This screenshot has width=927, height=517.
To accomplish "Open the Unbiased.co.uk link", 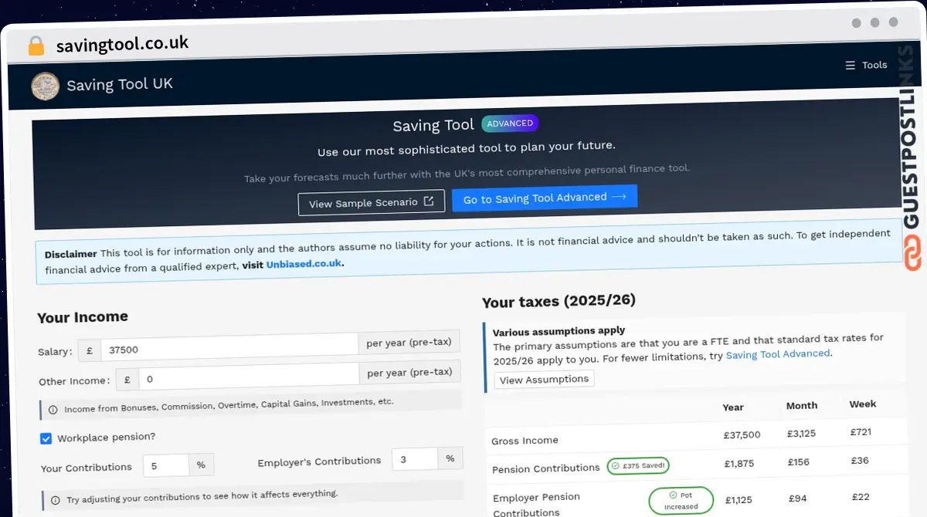I will pos(304,264).
